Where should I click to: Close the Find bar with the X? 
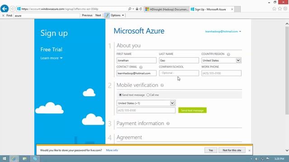click(3, 15)
